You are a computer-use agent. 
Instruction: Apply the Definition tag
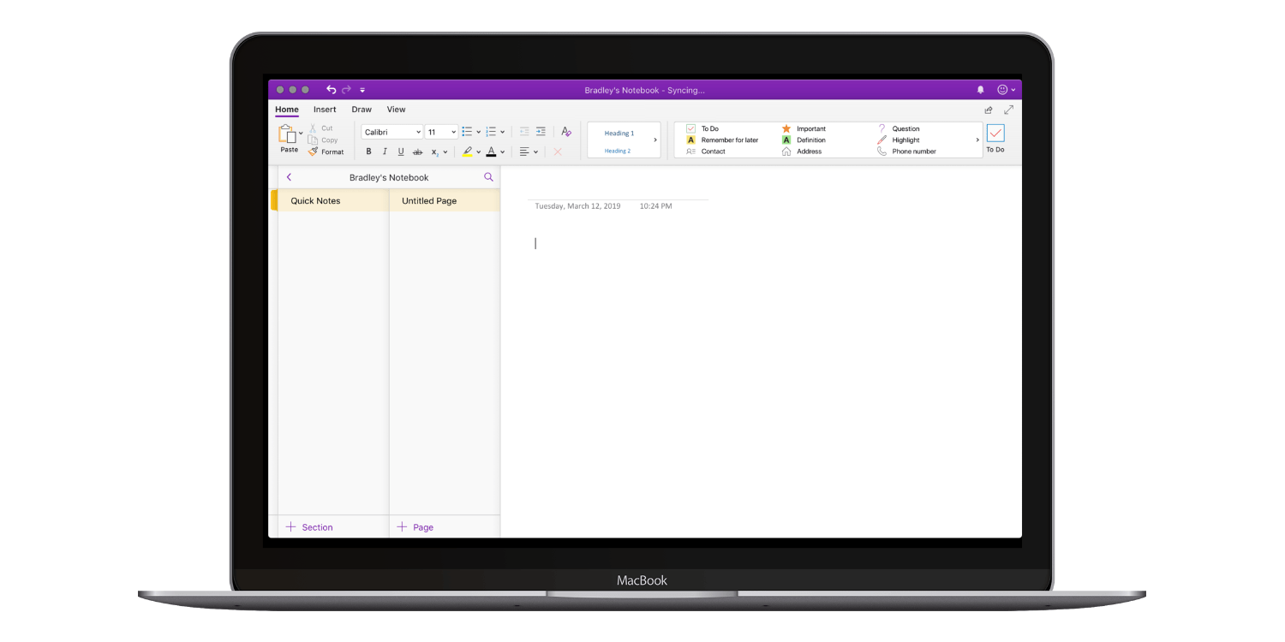805,140
